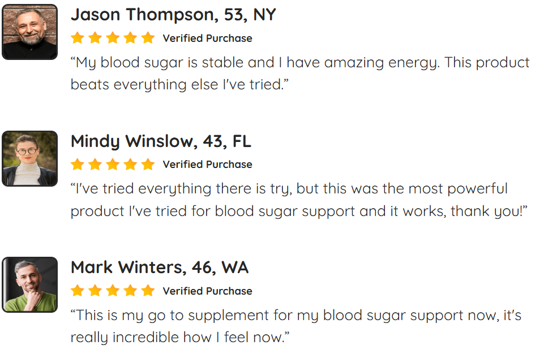Click the first star in Jason Thompson's rating
This screenshot has height=358, width=544.
[78, 37]
